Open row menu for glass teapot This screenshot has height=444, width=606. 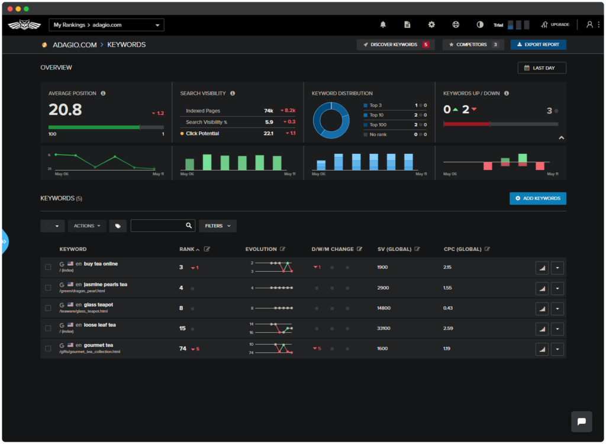click(x=557, y=308)
